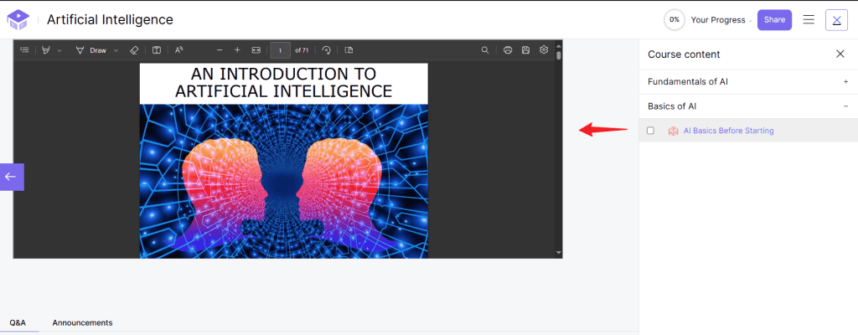Click the read aloud icon
Screen dimensions: 858x335
(x=178, y=49)
